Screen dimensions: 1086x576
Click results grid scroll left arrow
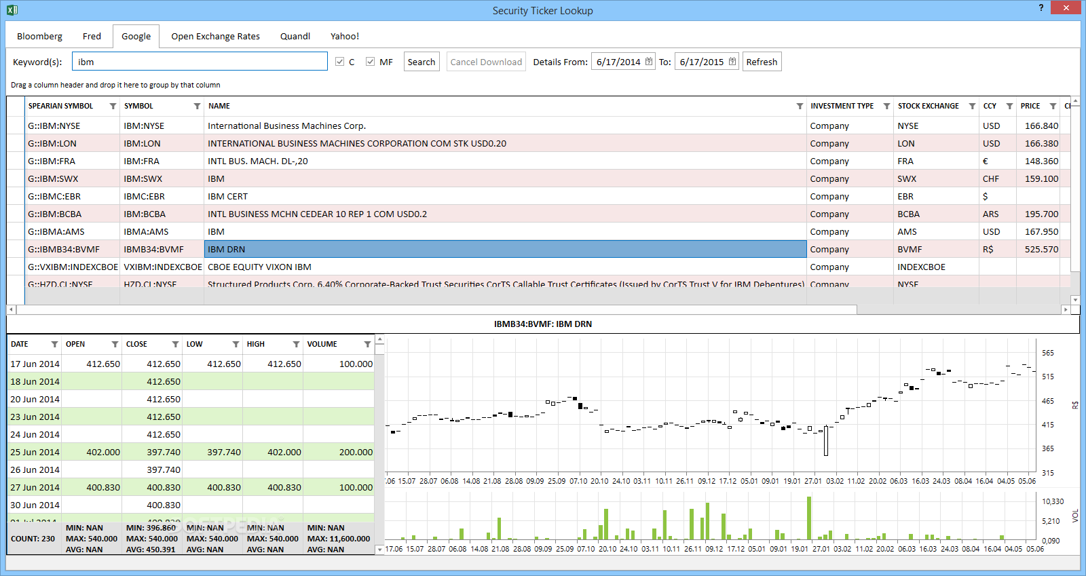pyautogui.click(x=11, y=309)
